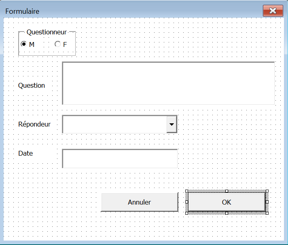Viewport: 288px width, 245px height.
Task: Click the right-middle sizing handle of OK
Action: [267, 202]
